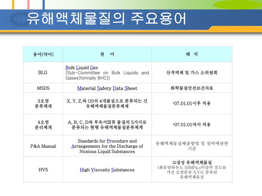
Task: Click Standards for Procedure and Arrangements text
Action: (x=107, y=146)
